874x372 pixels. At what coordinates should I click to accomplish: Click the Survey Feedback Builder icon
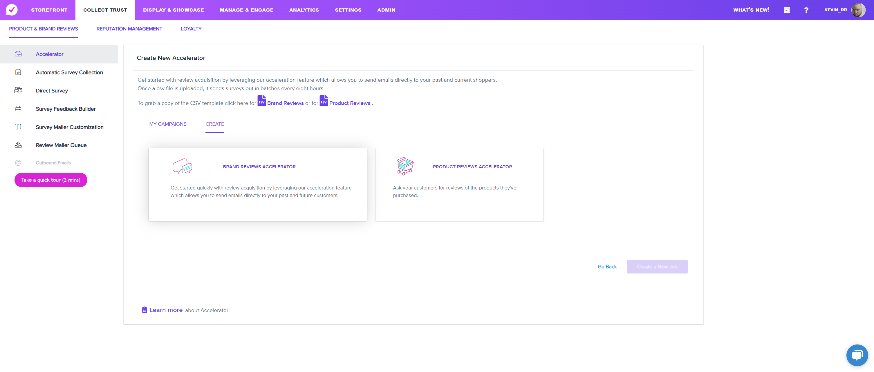pyautogui.click(x=18, y=108)
